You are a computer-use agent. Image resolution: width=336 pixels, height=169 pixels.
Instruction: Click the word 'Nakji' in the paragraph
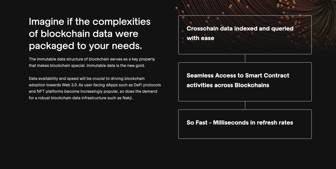click(127, 98)
